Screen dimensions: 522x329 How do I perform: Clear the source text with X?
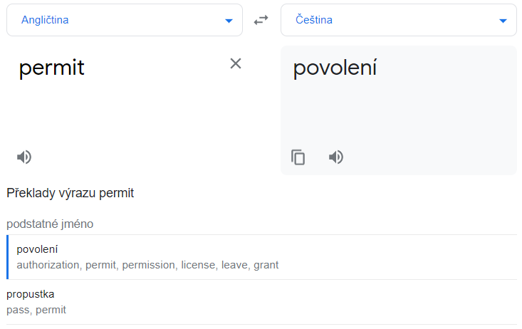point(236,63)
